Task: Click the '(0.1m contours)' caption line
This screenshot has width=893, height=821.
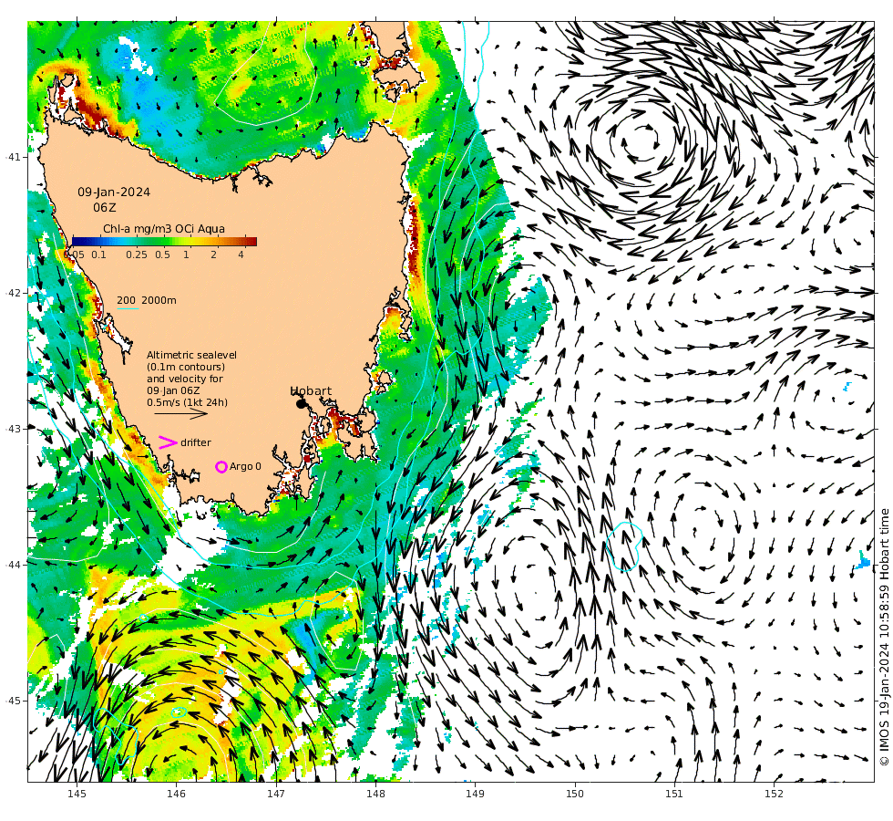Action: coord(186,367)
